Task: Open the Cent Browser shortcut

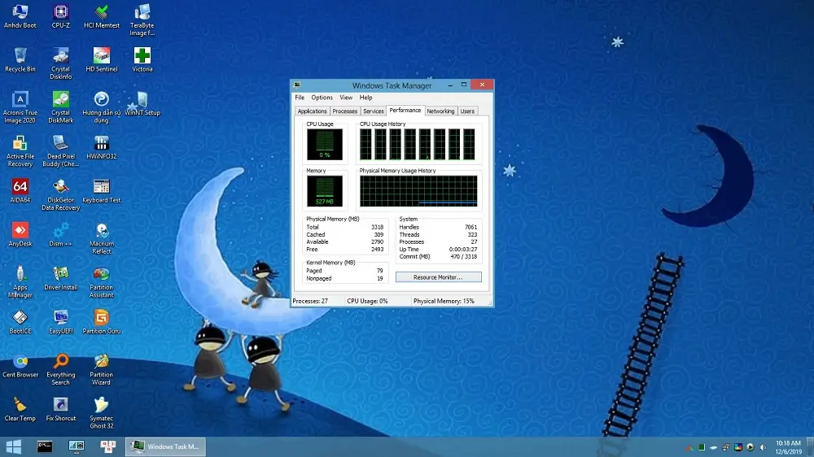Action: click(20, 363)
